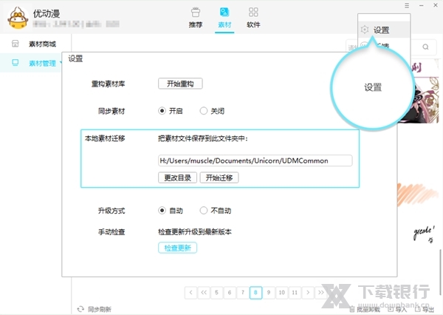Screen dimensions: 443x315
Task: Click the material folder path field
Action: tap(255, 160)
